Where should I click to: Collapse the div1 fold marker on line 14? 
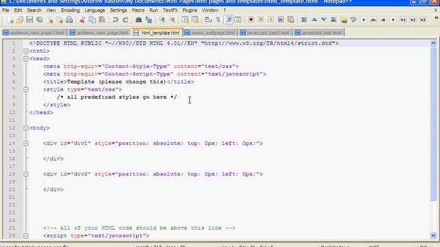(x=26, y=143)
